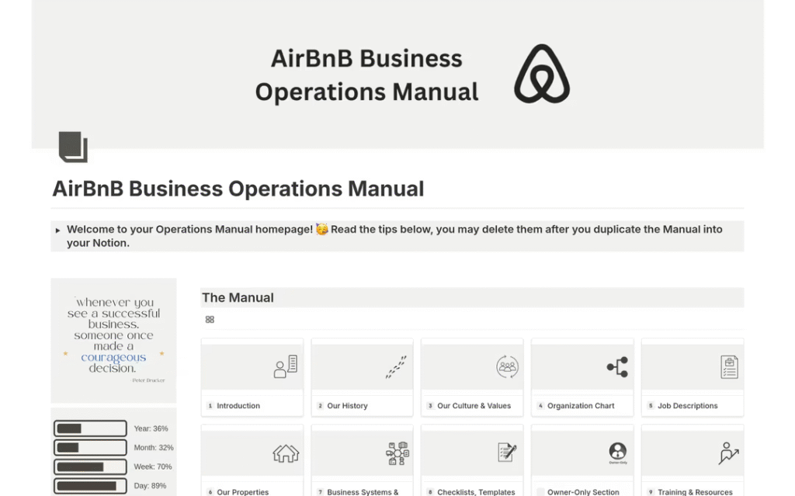795x496 pixels.
Task: Open the Owner-Only Section page title
Action: 583,492
